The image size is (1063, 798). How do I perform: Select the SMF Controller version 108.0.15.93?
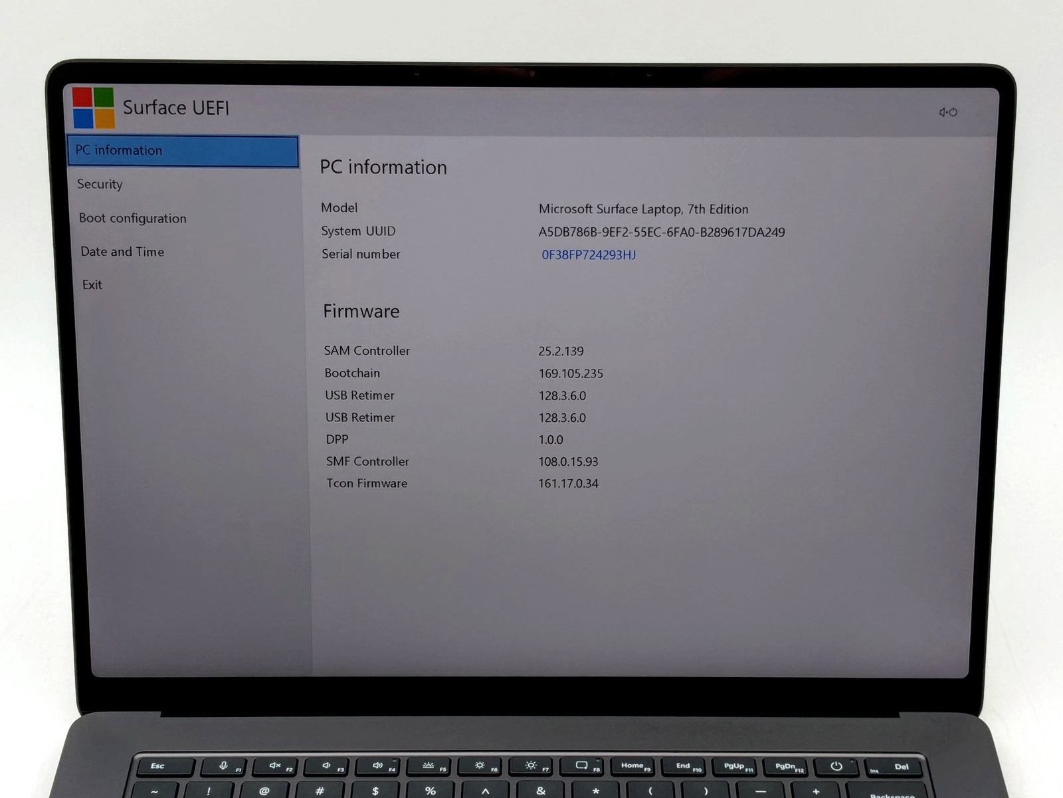click(x=568, y=462)
